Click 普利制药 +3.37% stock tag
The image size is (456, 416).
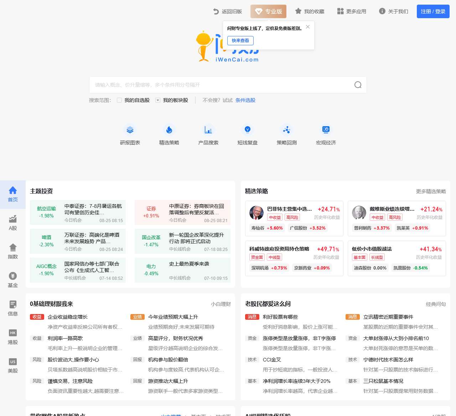pos(372,228)
